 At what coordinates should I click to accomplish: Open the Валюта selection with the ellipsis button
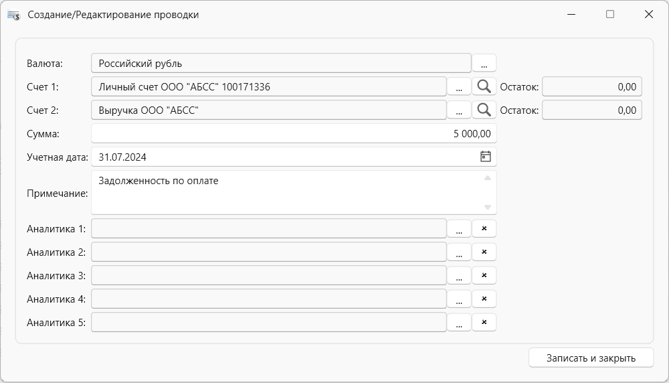click(484, 63)
